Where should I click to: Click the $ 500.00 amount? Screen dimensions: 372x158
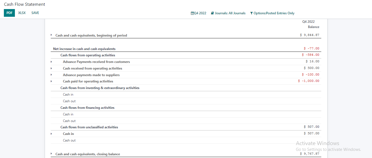312,68
